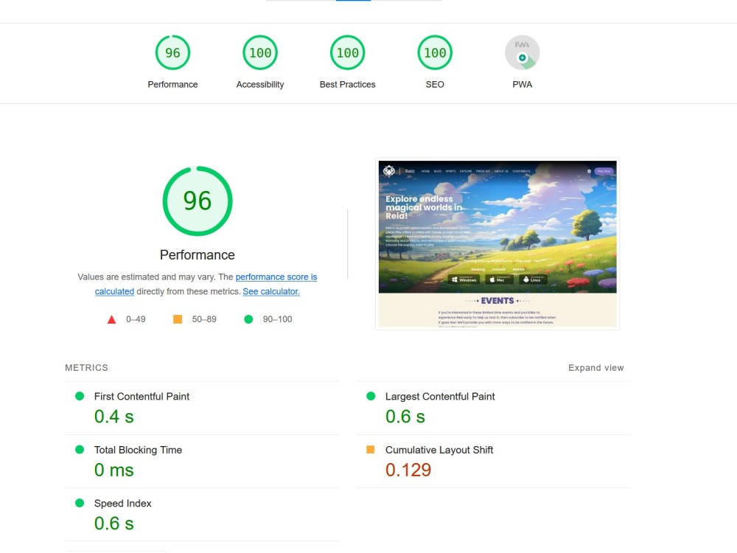Click the orange square beside Cumulative Layout Shift
The height and width of the screenshot is (553, 737).
[x=371, y=450]
